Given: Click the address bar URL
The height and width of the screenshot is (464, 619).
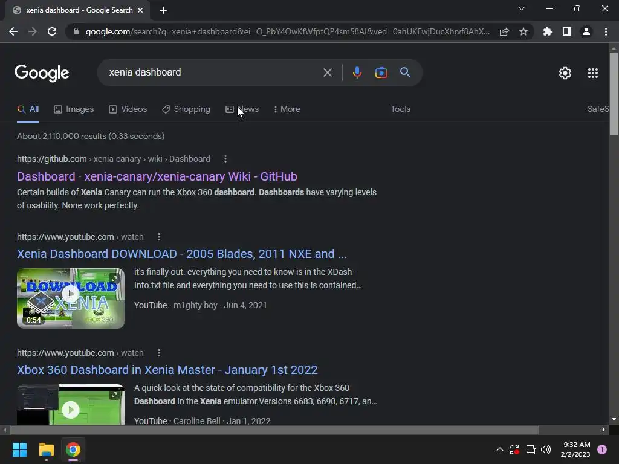Looking at the screenshot, I should (x=287, y=31).
